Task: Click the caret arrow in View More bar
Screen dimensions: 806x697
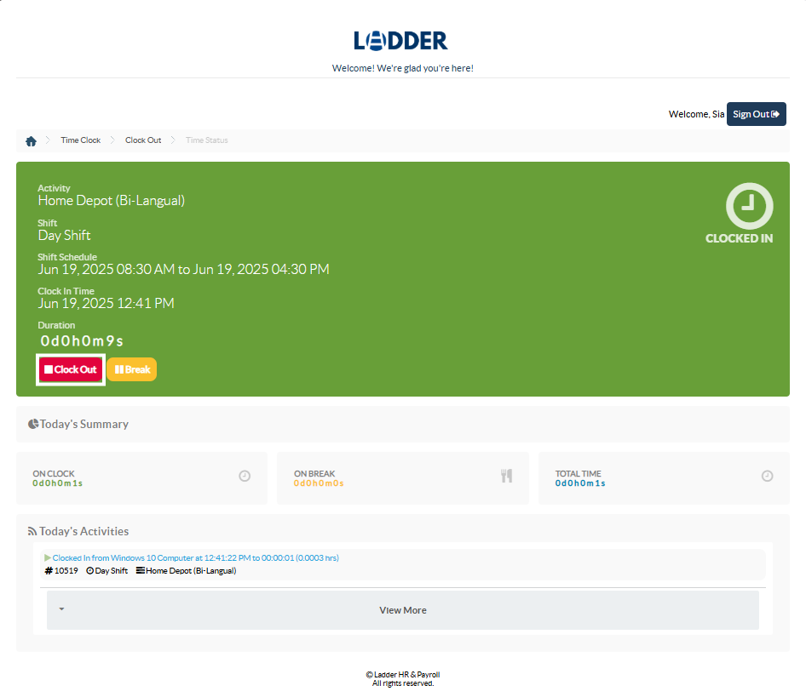Action: click(61, 609)
